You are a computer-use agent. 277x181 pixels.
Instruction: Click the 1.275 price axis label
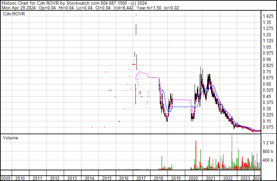pos(268,29)
